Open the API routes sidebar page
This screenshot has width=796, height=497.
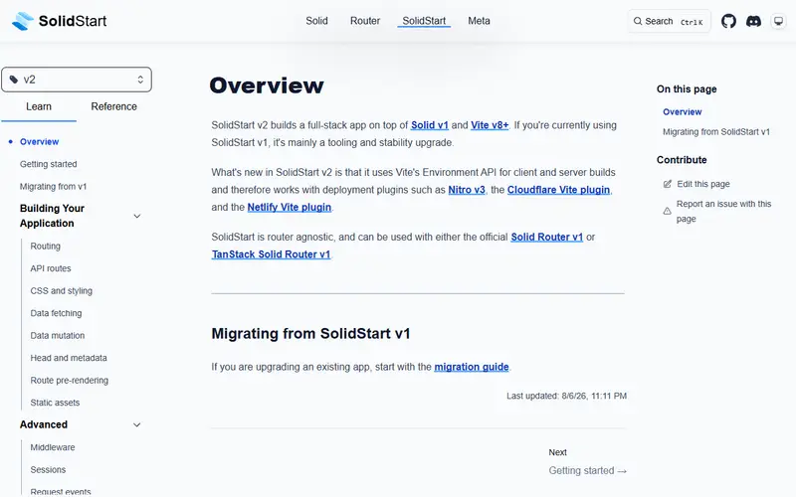(51, 268)
